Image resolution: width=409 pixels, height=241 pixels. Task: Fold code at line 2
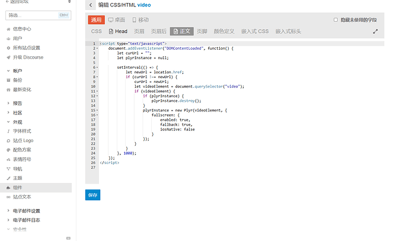(97, 49)
